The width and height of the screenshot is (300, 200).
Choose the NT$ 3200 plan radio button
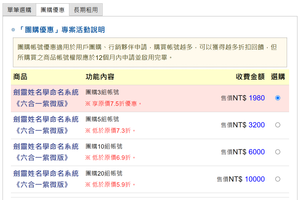click(x=278, y=125)
